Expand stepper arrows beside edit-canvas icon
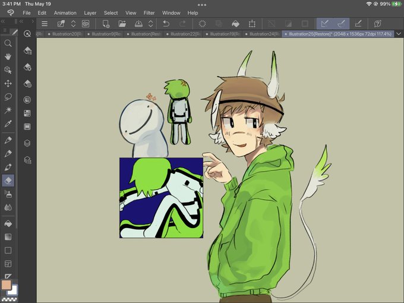The width and height of the screenshot is (404, 303). click(x=73, y=24)
